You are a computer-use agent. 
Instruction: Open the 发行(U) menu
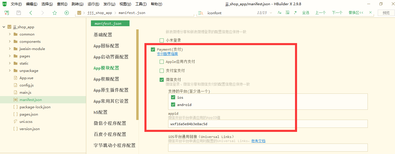pos(109,4)
